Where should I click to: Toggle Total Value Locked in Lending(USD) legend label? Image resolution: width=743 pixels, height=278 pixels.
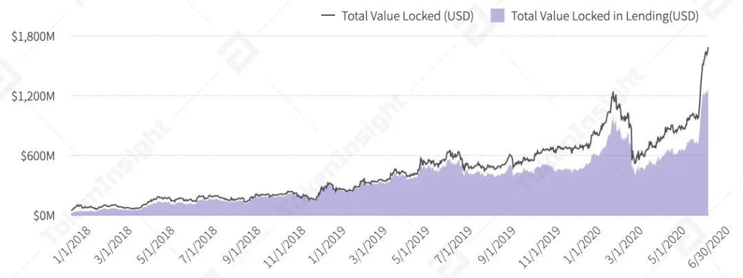pyautogui.click(x=604, y=17)
